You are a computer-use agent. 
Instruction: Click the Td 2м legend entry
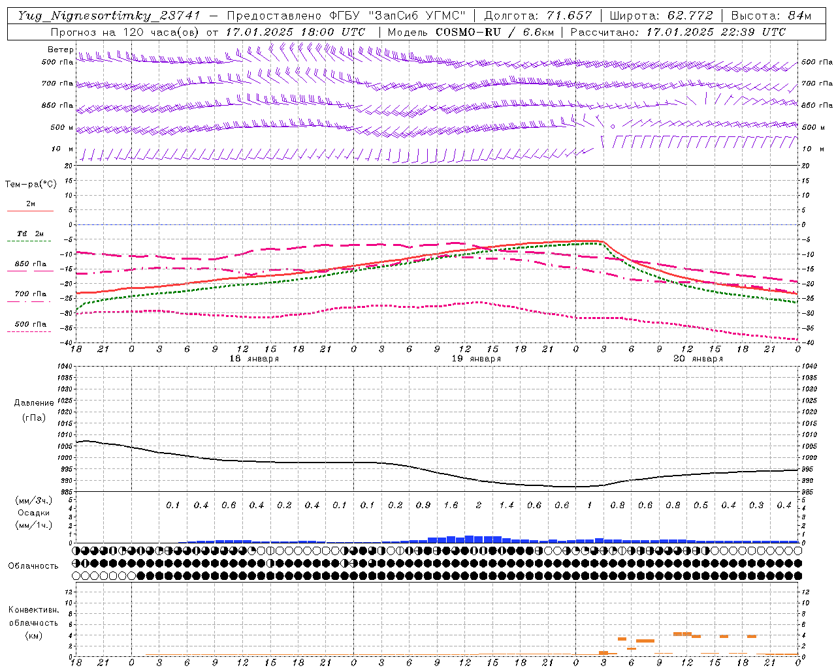(x=31, y=234)
